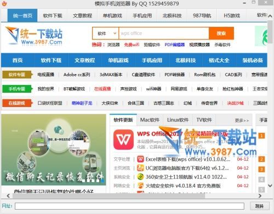Select the 软件更新 list tab
274x214 pixels.
(x=123, y=120)
